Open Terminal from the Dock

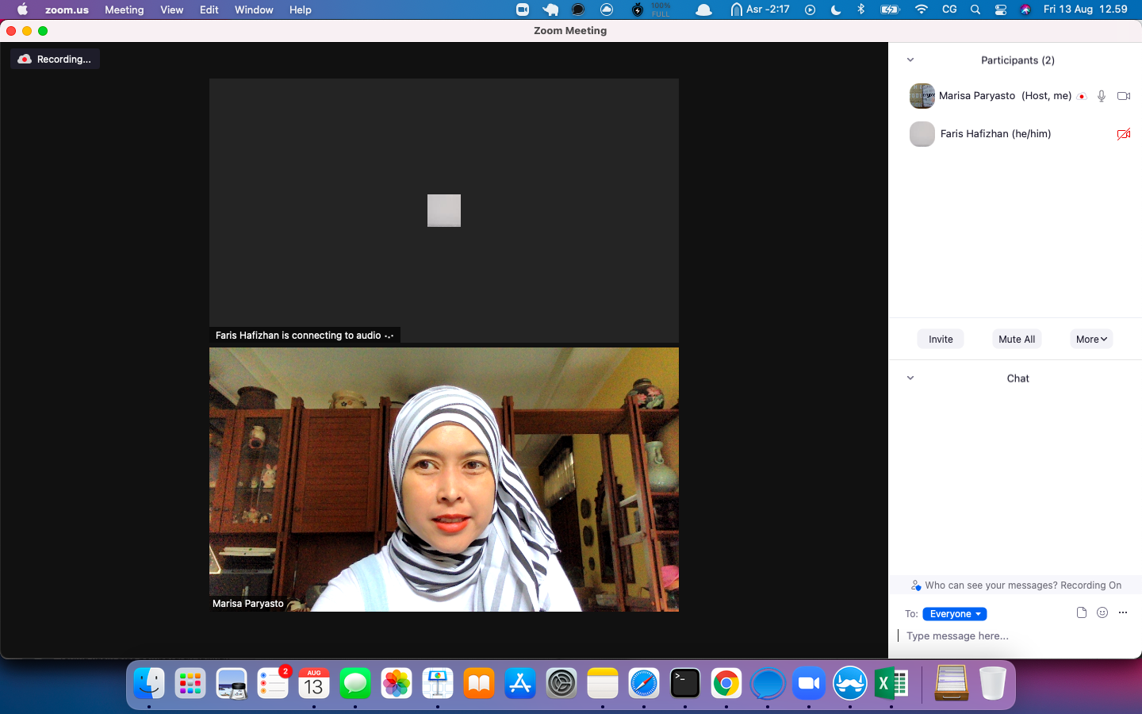pyautogui.click(x=685, y=683)
